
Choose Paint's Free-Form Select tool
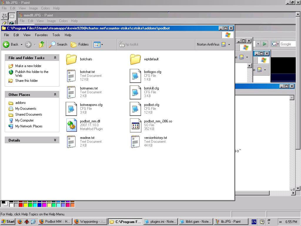4,16
